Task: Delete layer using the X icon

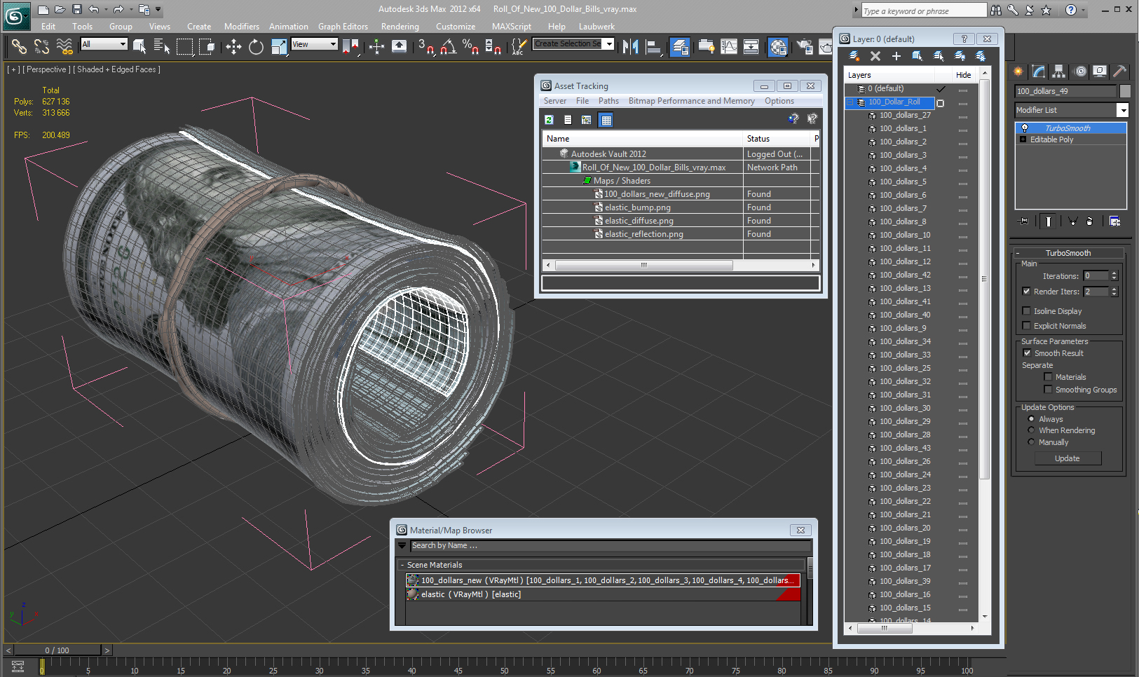Action: [875, 56]
